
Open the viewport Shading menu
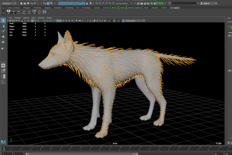click(x=18, y=18)
